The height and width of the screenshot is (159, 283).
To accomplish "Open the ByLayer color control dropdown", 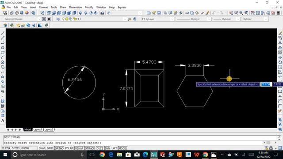I will click(172, 19).
